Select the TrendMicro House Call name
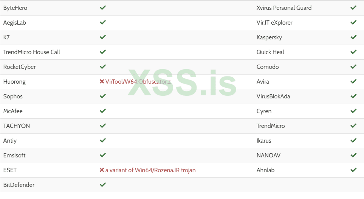The image size is (364, 199). 32,52
